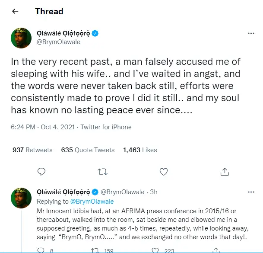View the 635 Quote Tweets

[88, 150]
